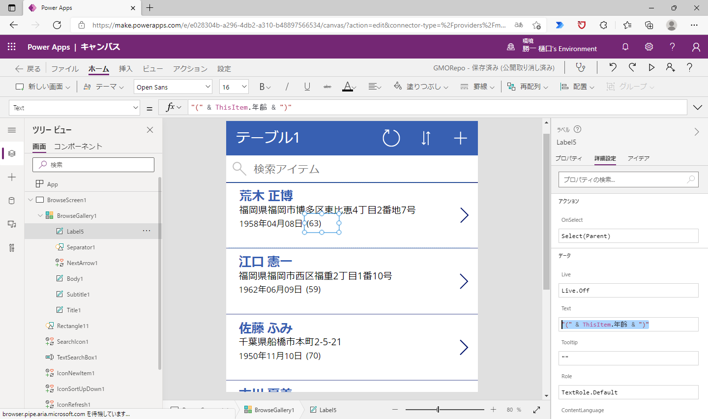Screen dimensions: 708x419
Task: Switch to the プロパティ tab
Action: [568, 158]
